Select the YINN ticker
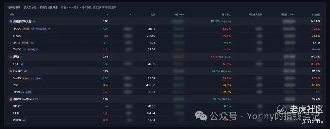330x129 pixels. [16, 92]
